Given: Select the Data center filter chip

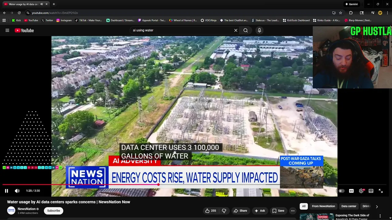Looking at the screenshot, I should tap(349, 206).
